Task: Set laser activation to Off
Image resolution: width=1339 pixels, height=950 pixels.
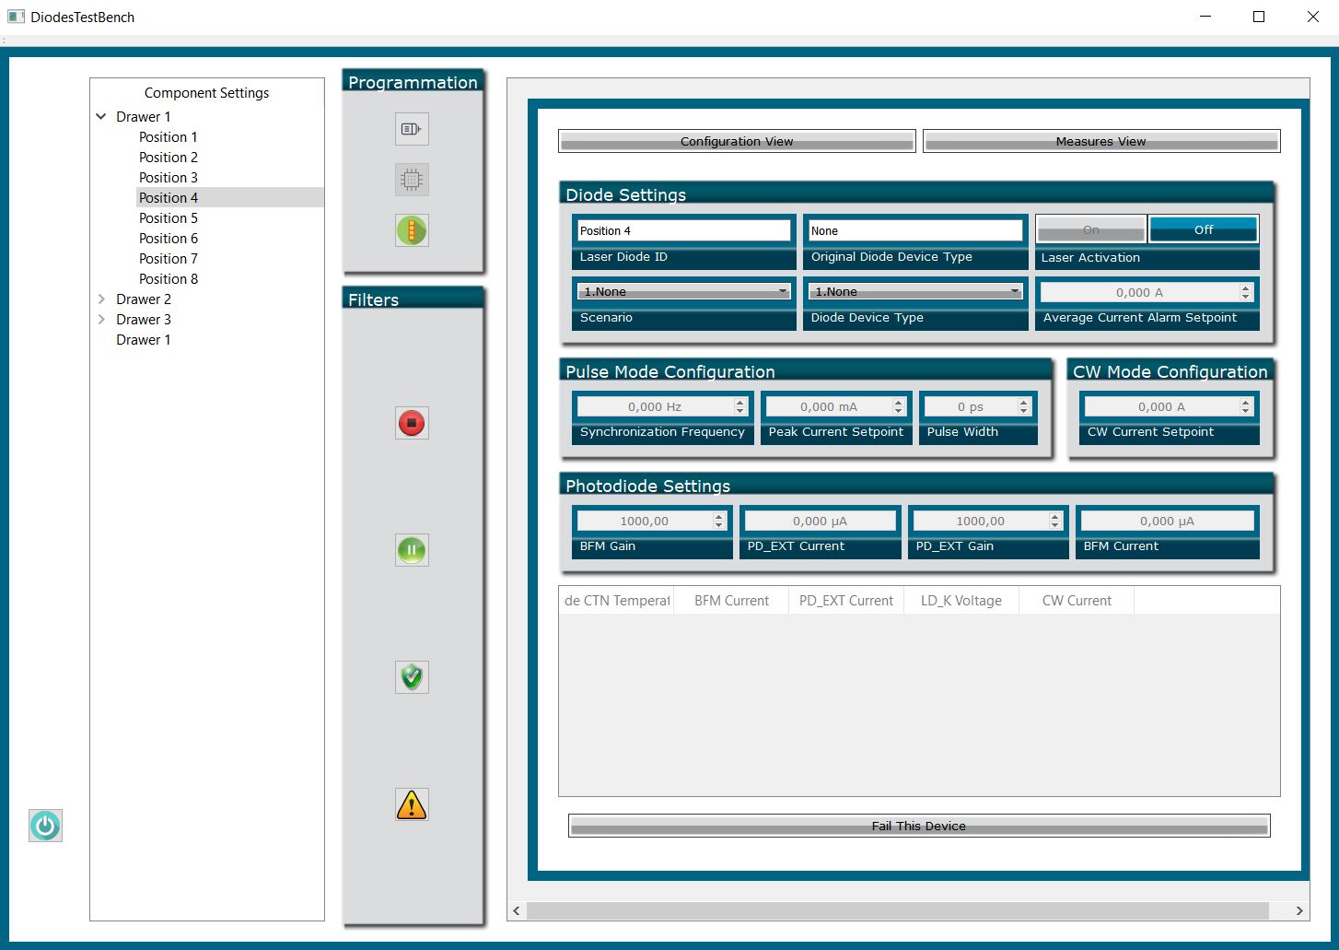Action: tap(1203, 229)
